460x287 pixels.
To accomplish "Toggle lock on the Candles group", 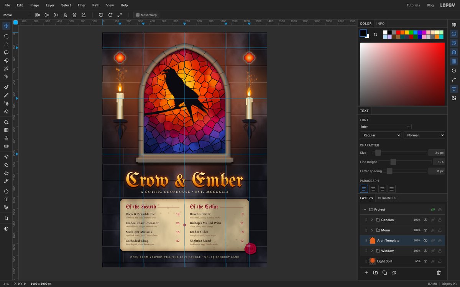I will (440, 220).
